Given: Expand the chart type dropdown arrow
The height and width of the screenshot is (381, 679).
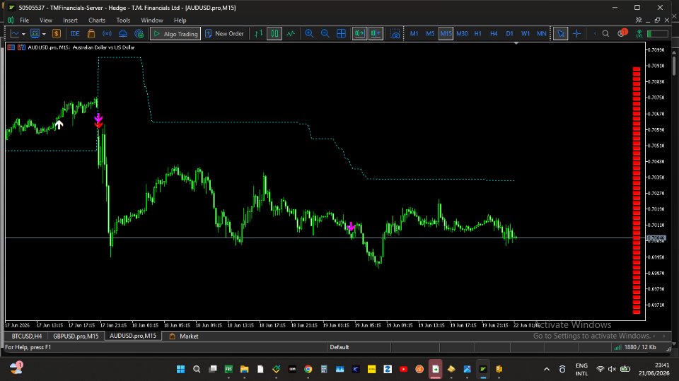Looking at the screenshot, I should pyautogui.click(x=23, y=34).
